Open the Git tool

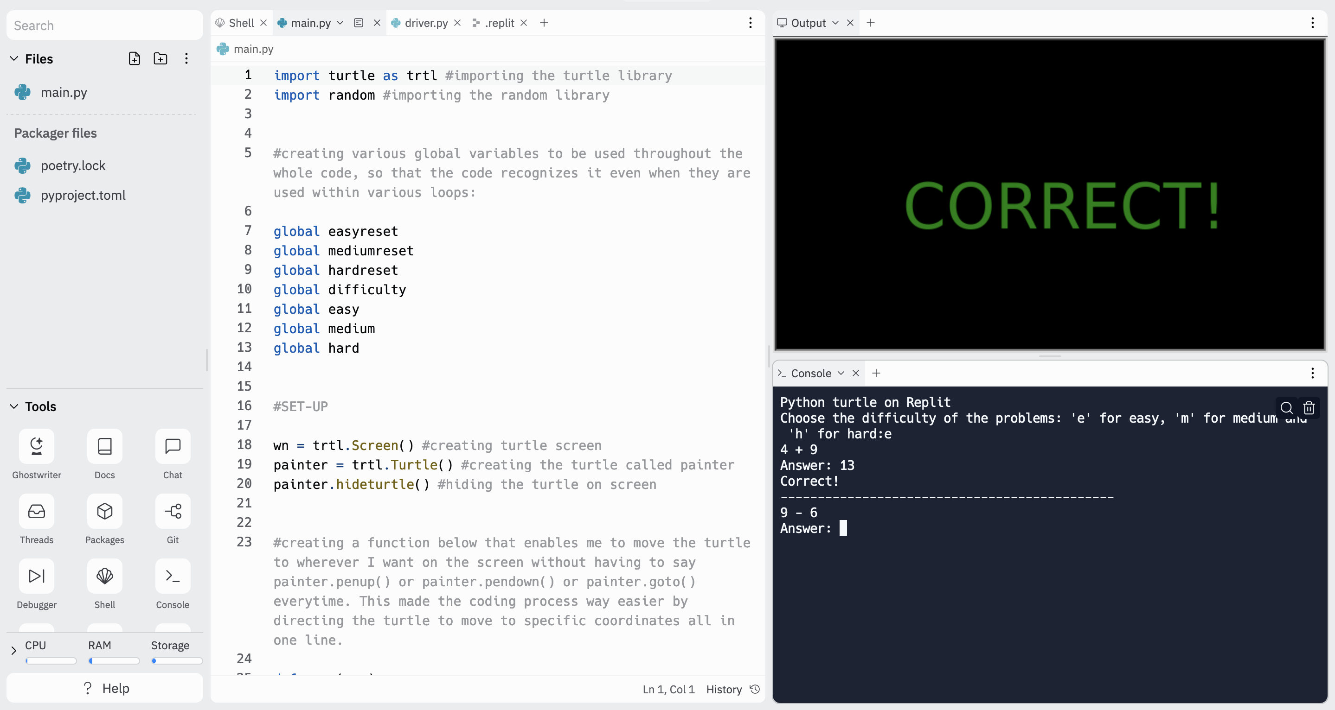173,511
